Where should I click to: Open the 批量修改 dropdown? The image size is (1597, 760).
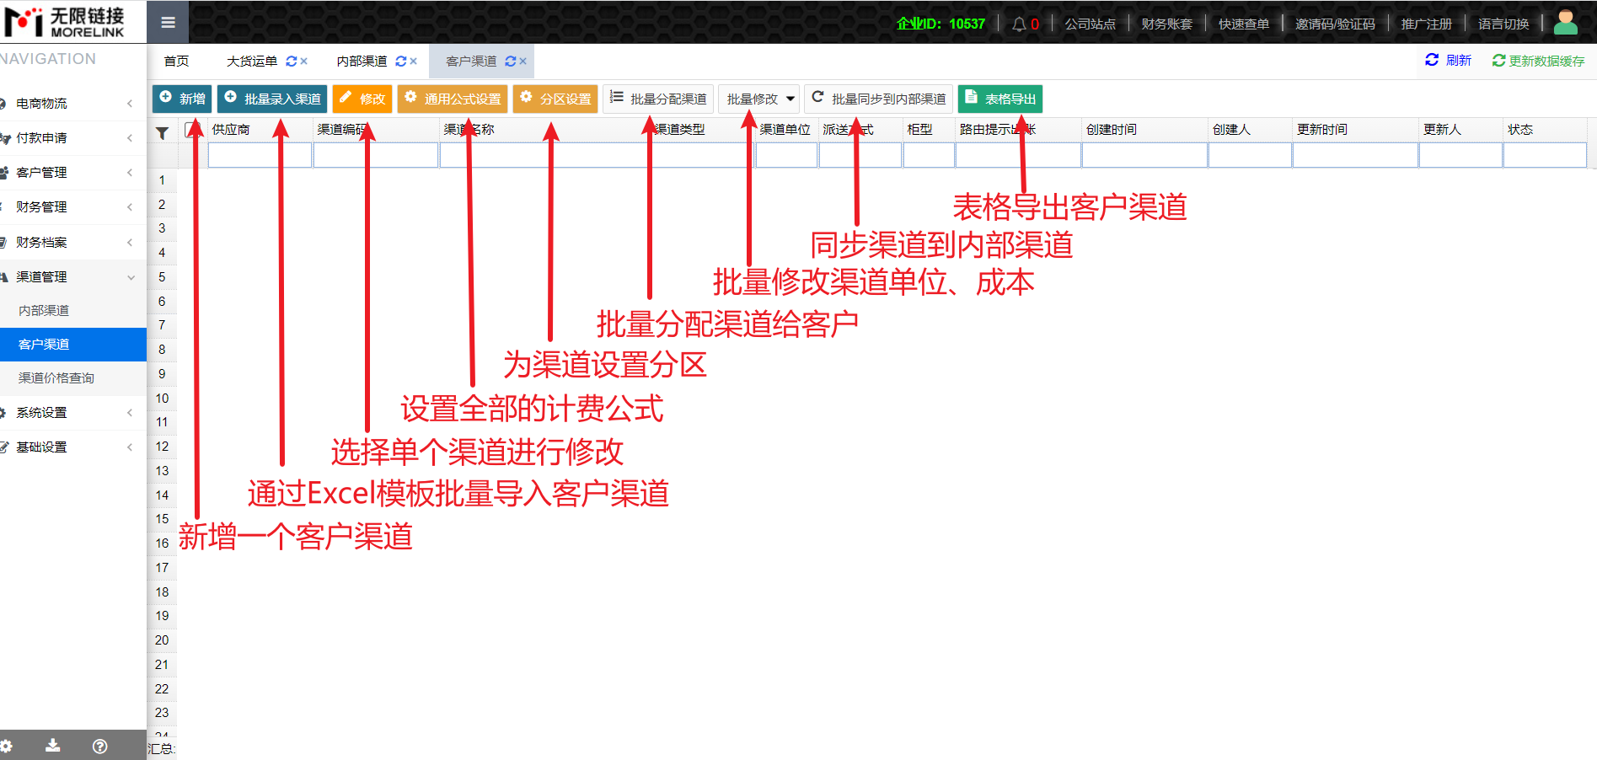point(758,99)
